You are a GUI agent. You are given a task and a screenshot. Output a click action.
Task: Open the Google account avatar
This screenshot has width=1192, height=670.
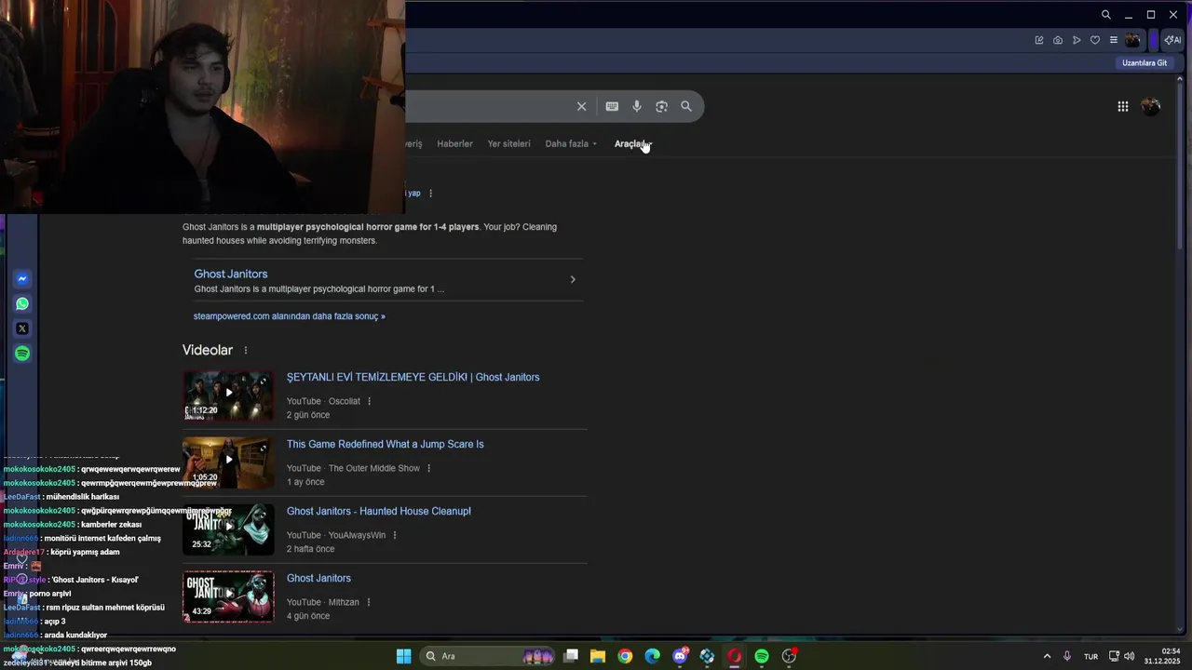point(1151,106)
